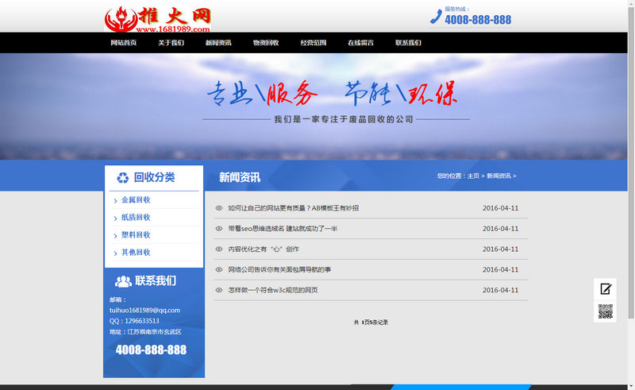Screen dimensions: 635x390
Task: Click scrollbar down arrow
Action: tap(631, 386)
